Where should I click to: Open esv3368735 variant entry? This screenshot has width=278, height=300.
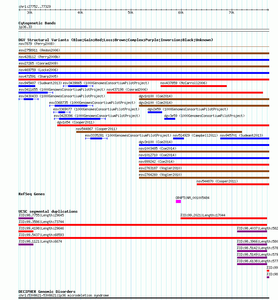pos(92,103)
